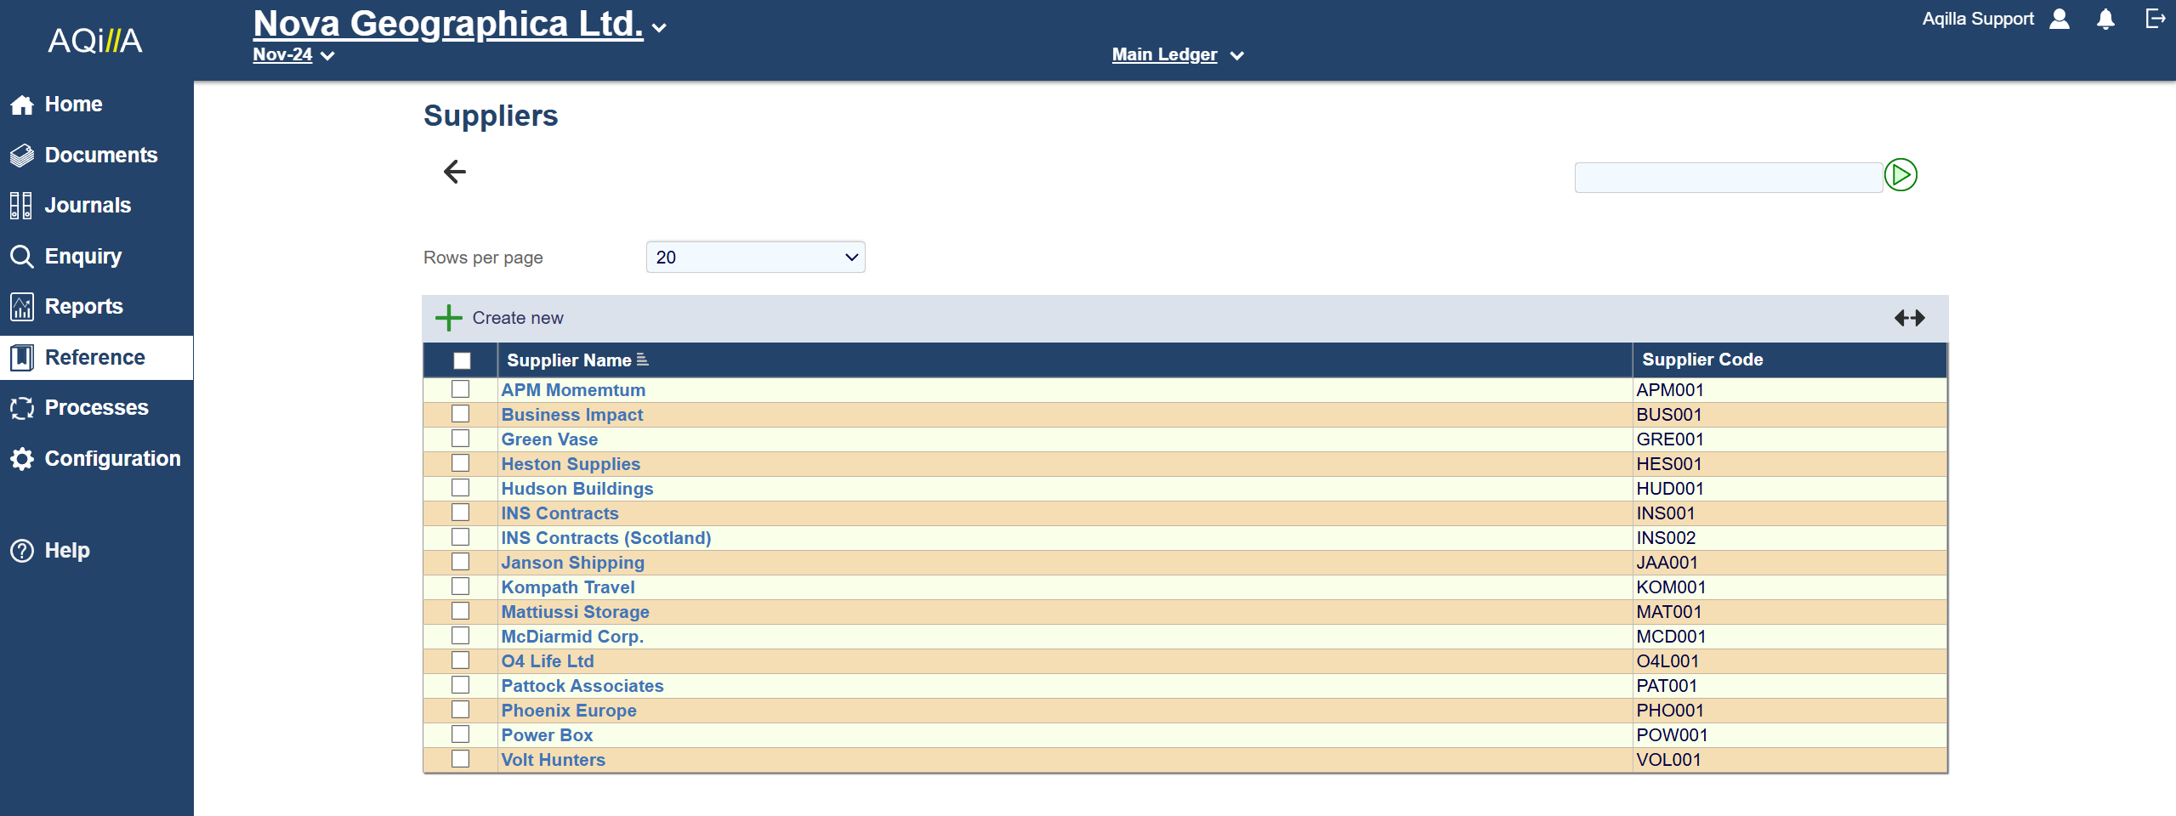The height and width of the screenshot is (816, 2176).
Task: Click the Main Ledger selector
Action: [1177, 55]
